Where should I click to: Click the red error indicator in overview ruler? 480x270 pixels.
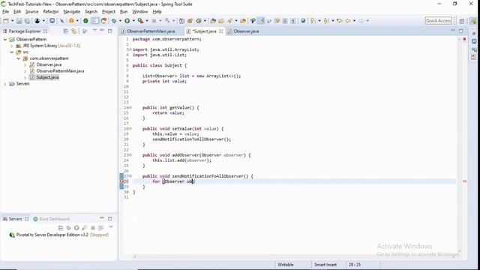pos(464,39)
